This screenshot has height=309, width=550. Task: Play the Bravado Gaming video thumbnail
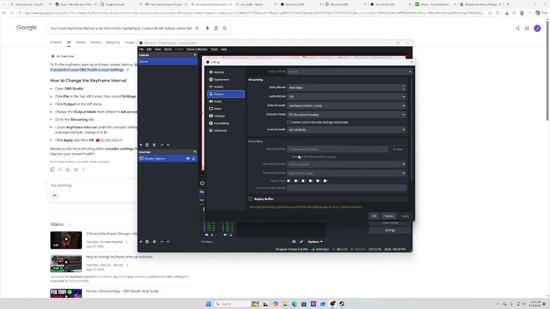pyautogui.click(x=66, y=240)
